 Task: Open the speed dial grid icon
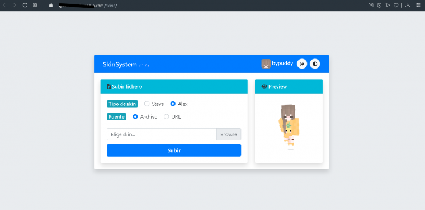[x=35, y=5]
